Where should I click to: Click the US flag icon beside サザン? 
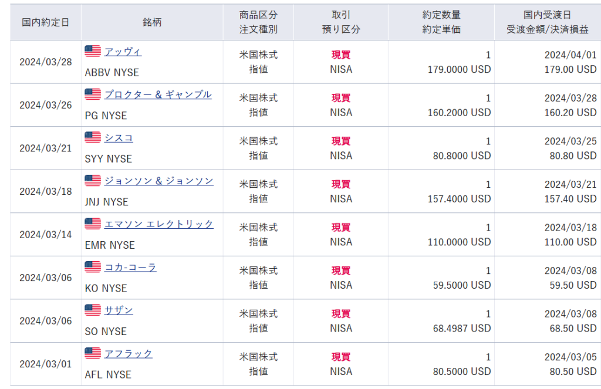[x=93, y=310]
